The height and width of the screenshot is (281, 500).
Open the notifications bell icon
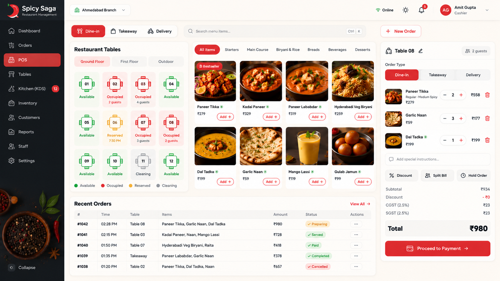click(421, 10)
